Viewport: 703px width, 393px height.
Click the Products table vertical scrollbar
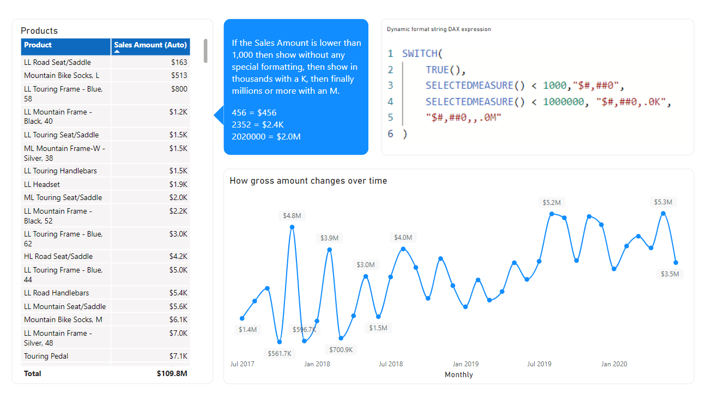click(205, 51)
